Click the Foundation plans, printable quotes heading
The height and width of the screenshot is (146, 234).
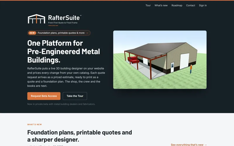tap(80, 136)
